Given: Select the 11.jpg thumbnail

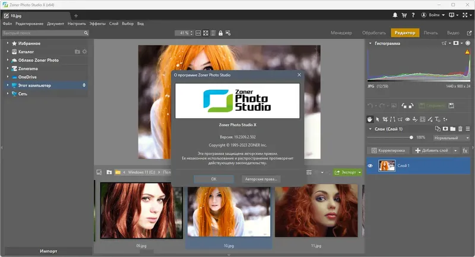Looking at the screenshot, I should coord(316,210).
